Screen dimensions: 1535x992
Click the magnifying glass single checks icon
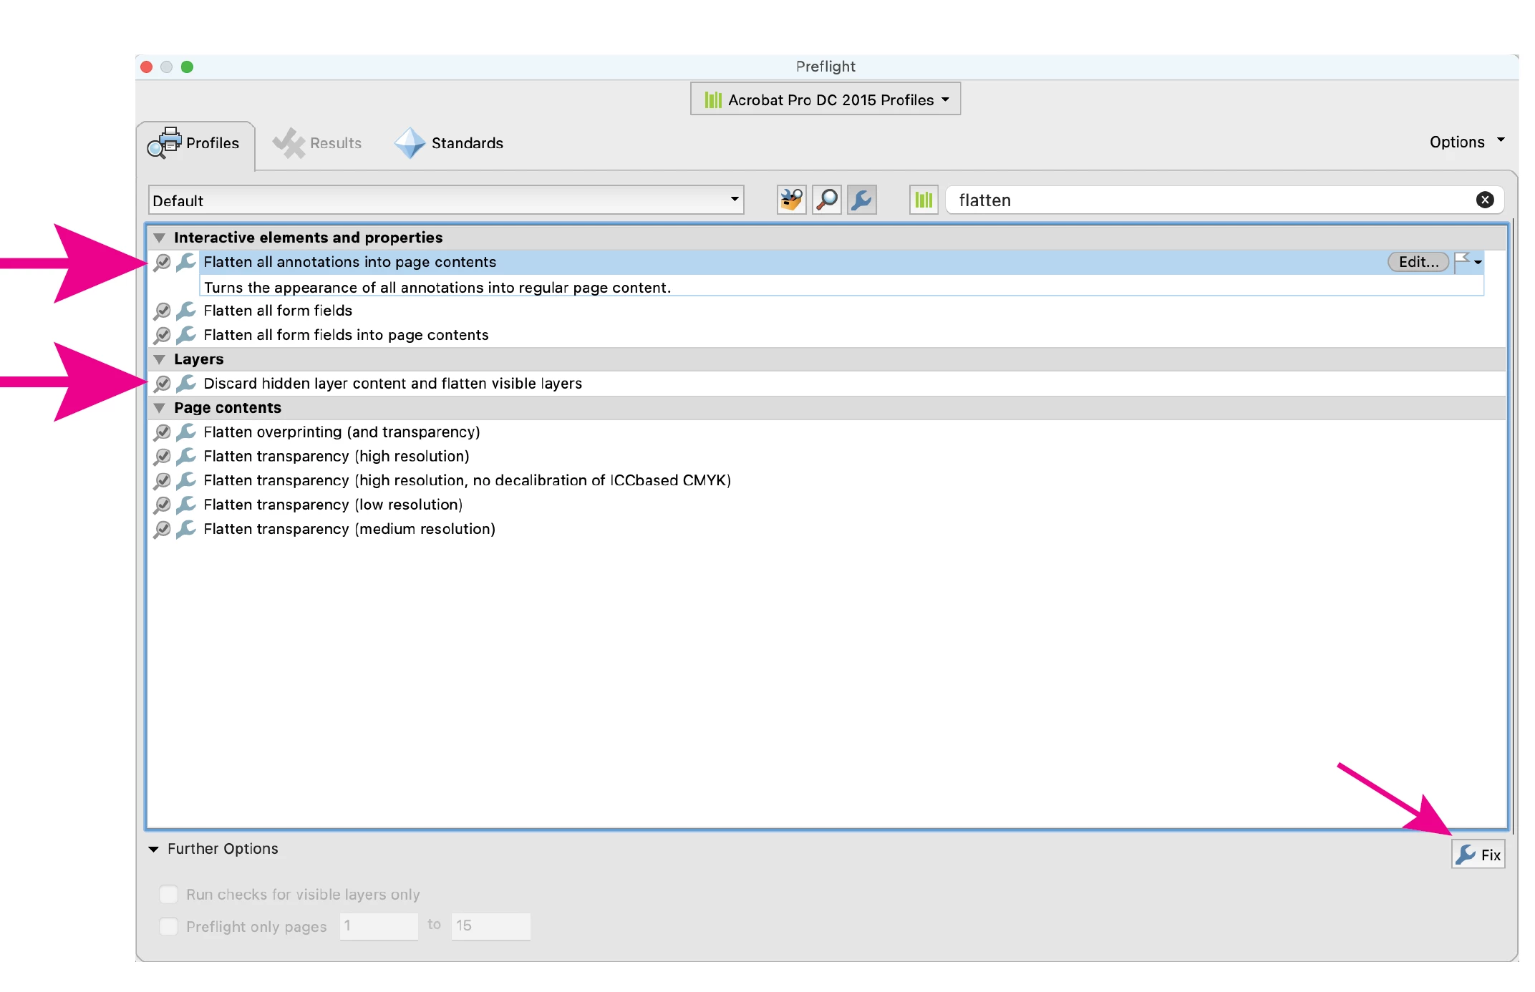click(827, 200)
